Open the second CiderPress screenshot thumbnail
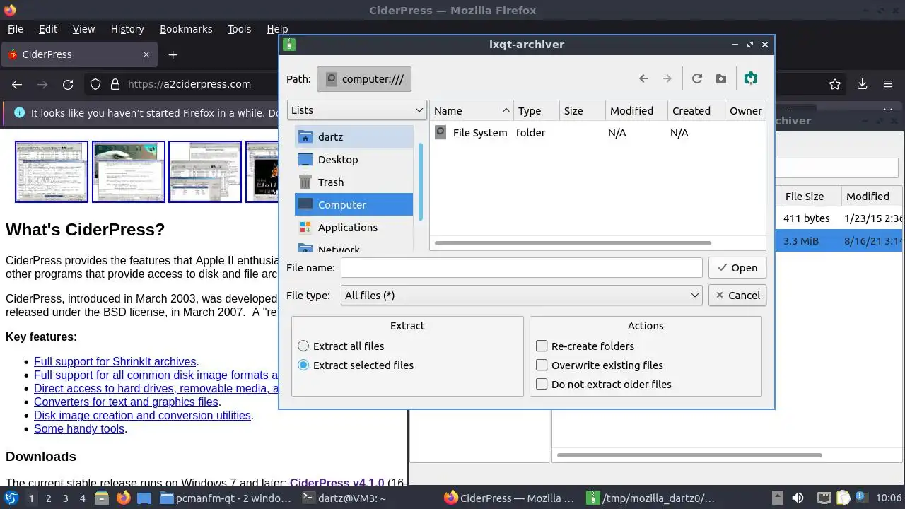The height and width of the screenshot is (509, 905). point(129,172)
